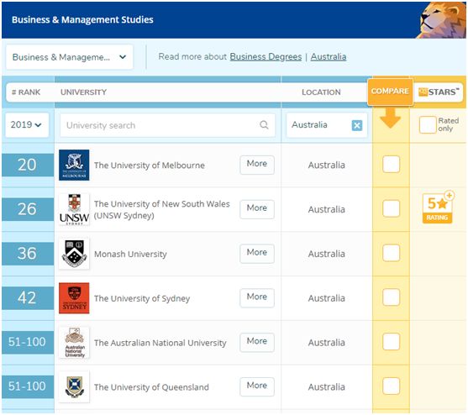The image size is (468, 415).
Task: Click the Australian National University logo
Action: point(74,343)
